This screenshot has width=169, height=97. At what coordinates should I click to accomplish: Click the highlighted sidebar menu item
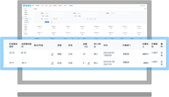pyautogui.click(x=27, y=18)
